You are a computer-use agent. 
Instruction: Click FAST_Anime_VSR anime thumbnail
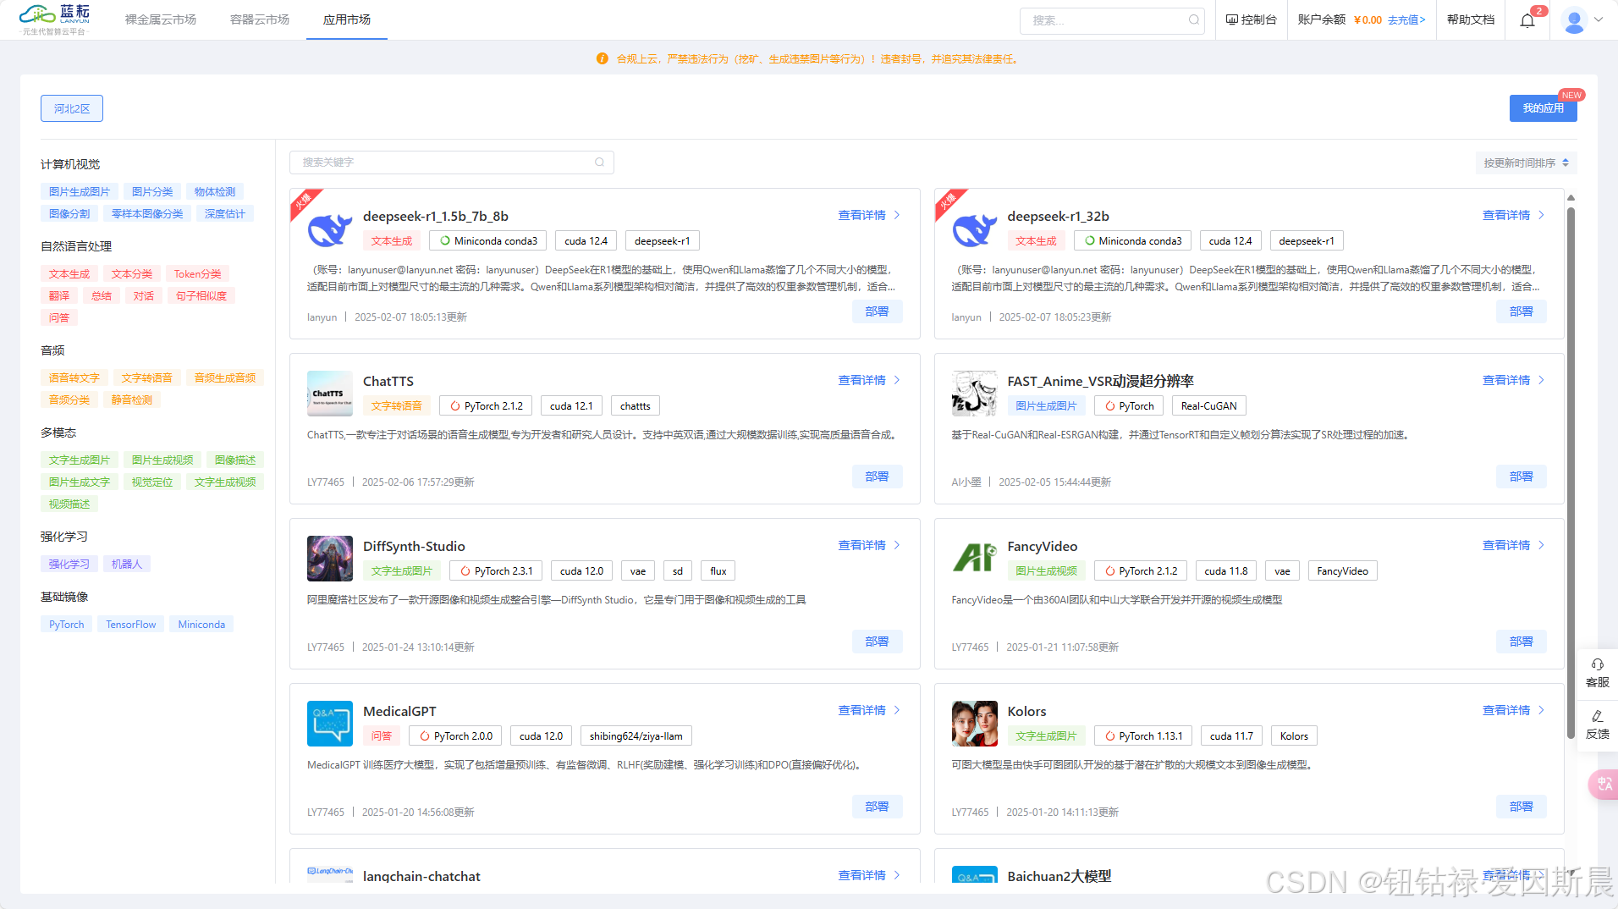tap(974, 394)
